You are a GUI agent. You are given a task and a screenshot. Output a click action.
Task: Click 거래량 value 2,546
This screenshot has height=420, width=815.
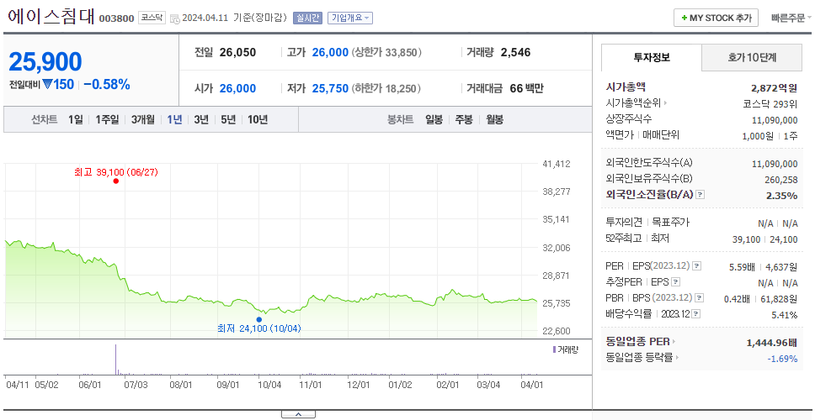[515, 52]
